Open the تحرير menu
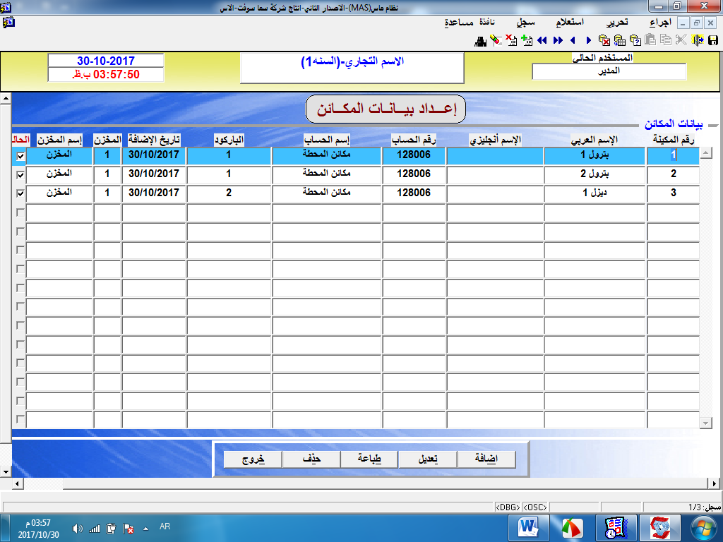723x542 pixels. pos(617,23)
